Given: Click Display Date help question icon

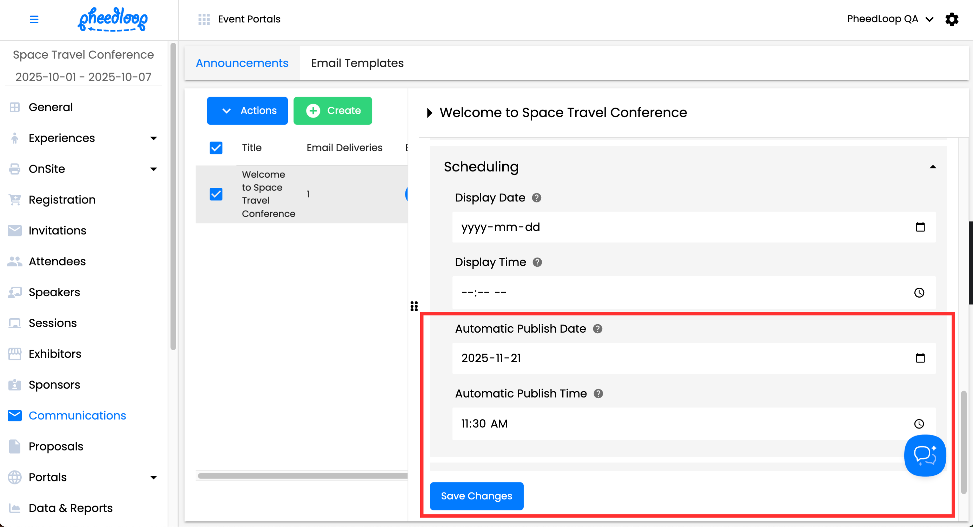Looking at the screenshot, I should click(536, 198).
